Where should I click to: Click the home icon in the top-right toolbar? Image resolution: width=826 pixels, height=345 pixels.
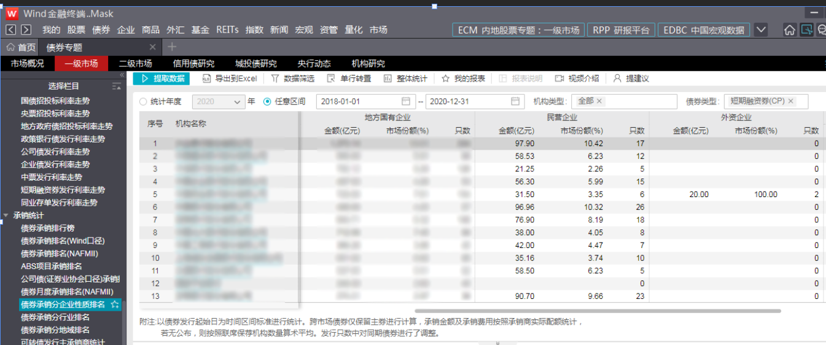(790, 29)
